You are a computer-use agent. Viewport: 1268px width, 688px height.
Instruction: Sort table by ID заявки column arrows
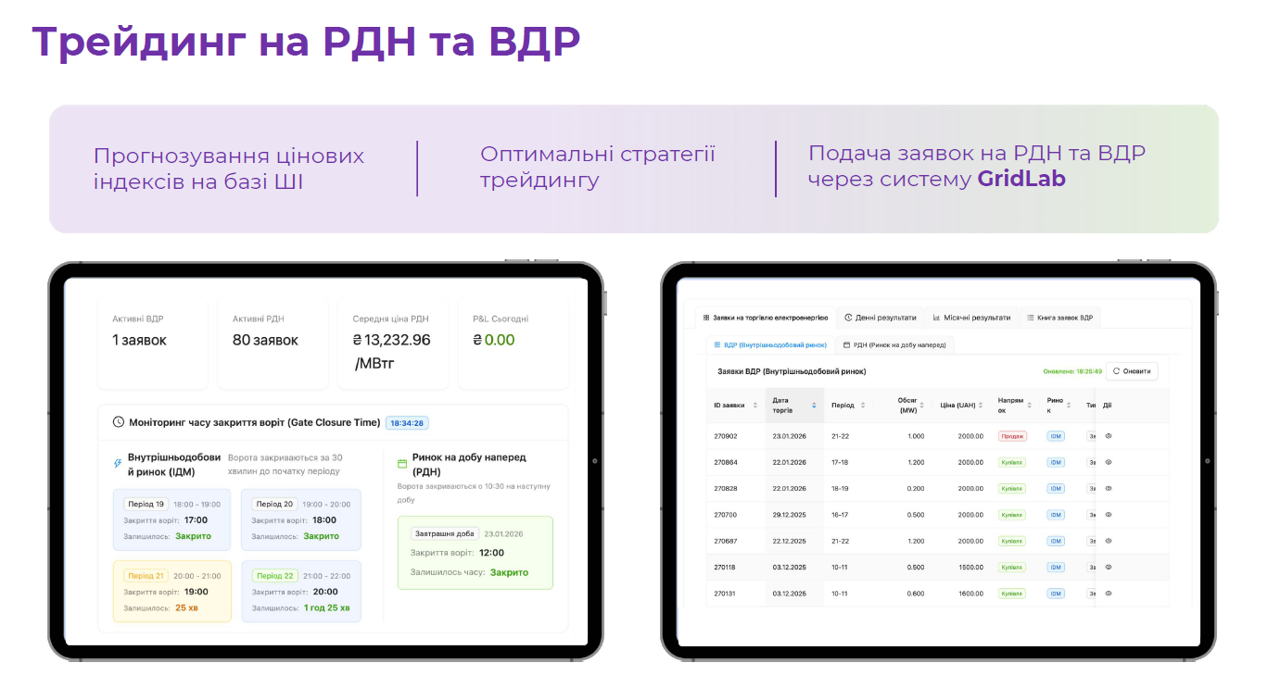pyautogui.click(x=754, y=406)
